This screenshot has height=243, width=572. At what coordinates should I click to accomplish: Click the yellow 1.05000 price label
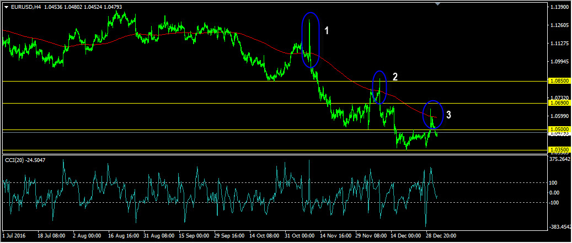(x=559, y=129)
